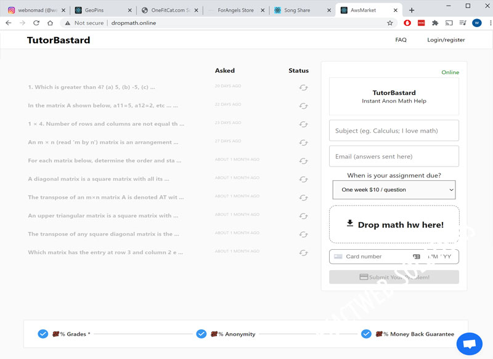Viewport: 493px width, 359px height.
Task: Bookmark this page with the star icon
Action: (x=390, y=23)
